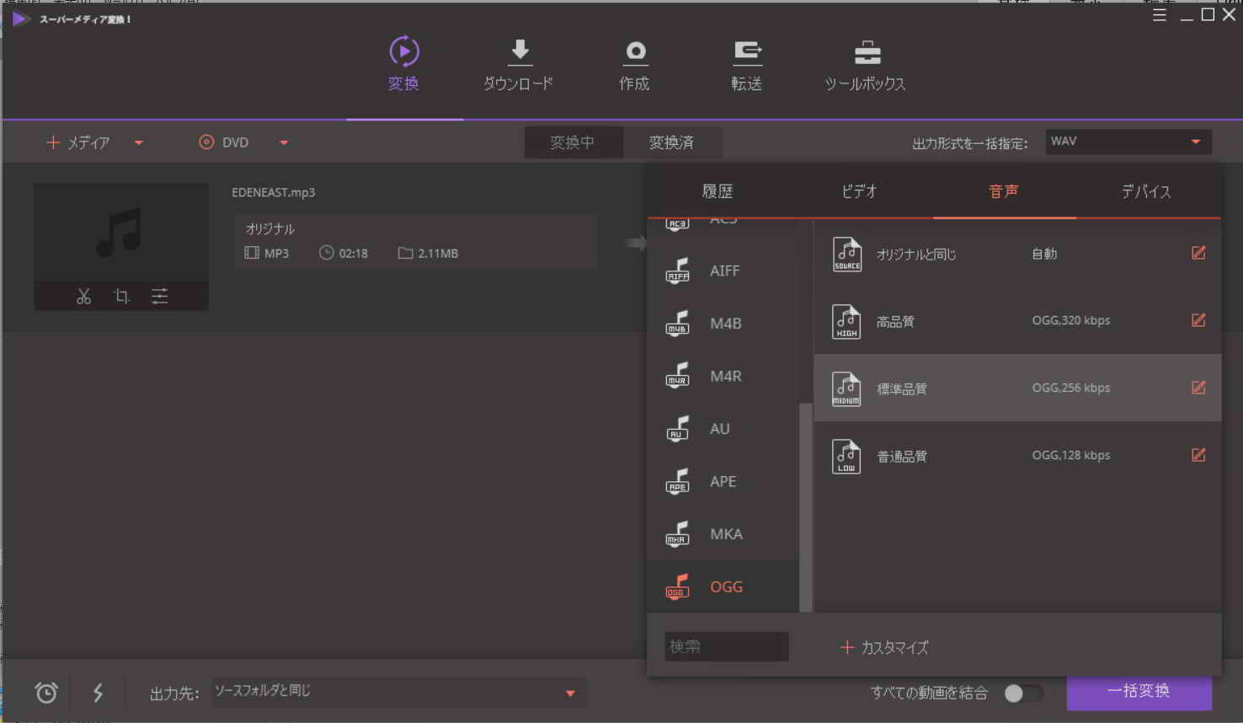Toggle the merge all videos switch

point(1022,693)
